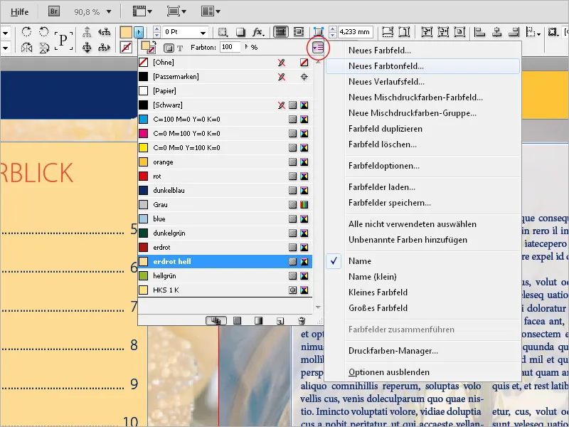Image resolution: width=569 pixels, height=427 pixels.
Task: Open the Hilfe menu
Action: [20, 11]
